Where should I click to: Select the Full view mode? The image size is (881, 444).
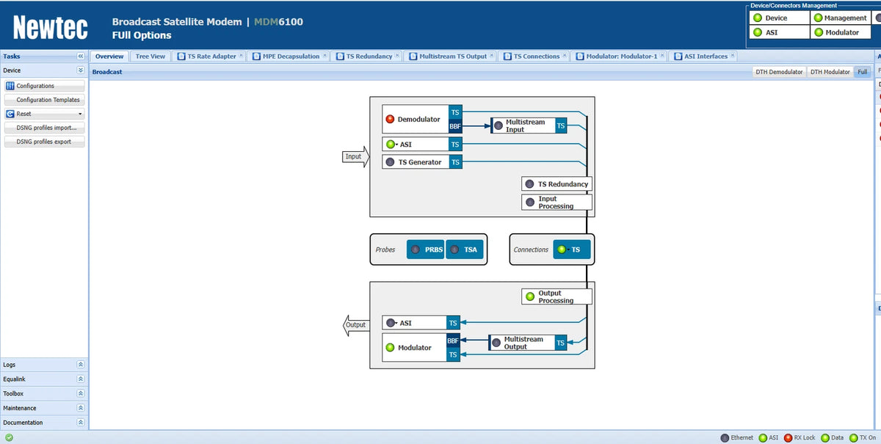(x=862, y=72)
